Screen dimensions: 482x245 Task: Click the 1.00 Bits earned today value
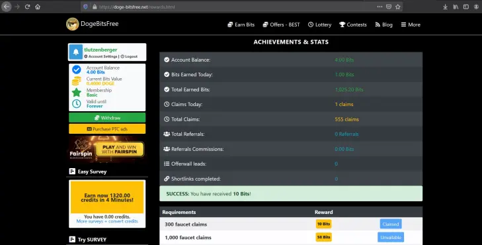pyautogui.click(x=344, y=74)
